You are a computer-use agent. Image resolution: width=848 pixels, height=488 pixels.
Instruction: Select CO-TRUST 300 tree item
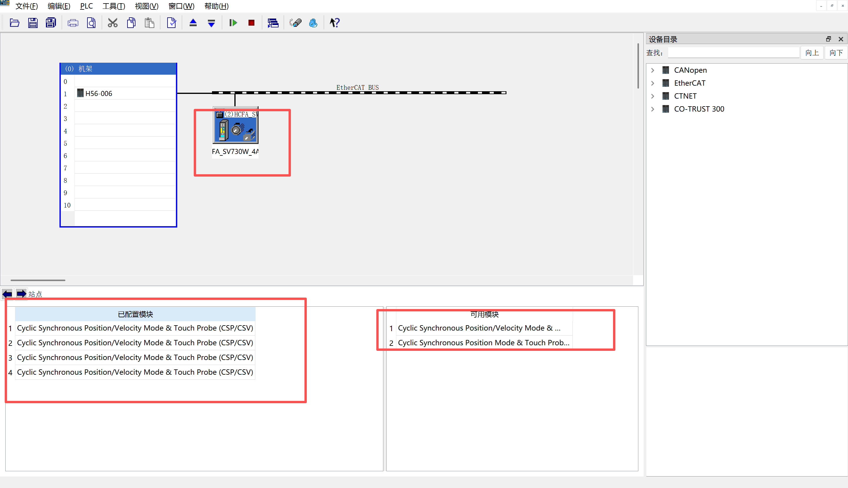(699, 109)
